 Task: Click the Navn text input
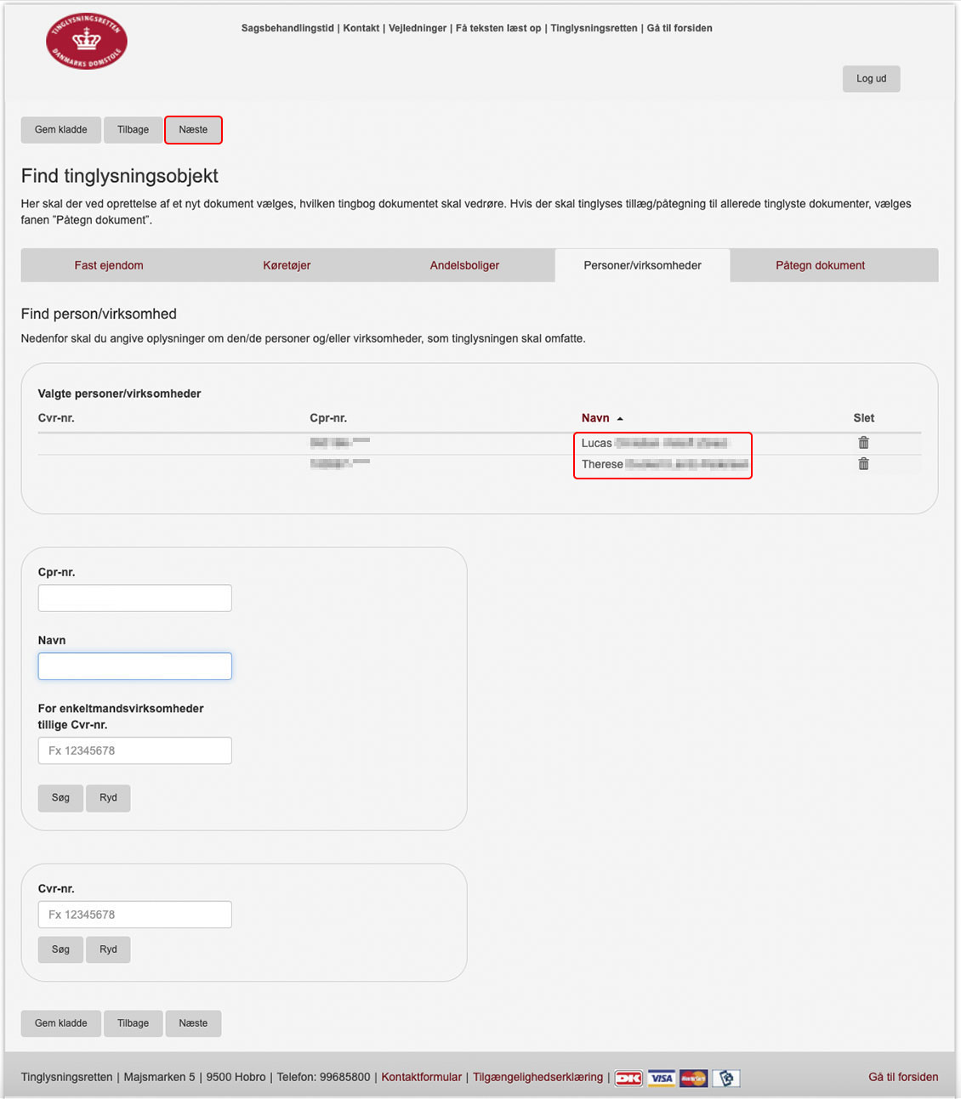(134, 666)
